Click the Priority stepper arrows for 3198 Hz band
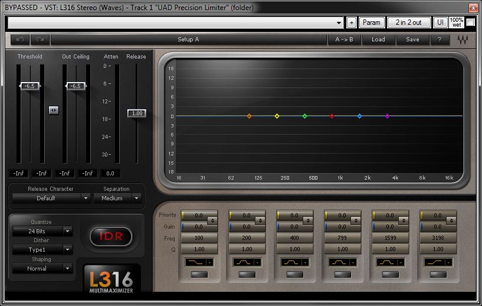This screenshot has height=306, width=482. (451, 220)
